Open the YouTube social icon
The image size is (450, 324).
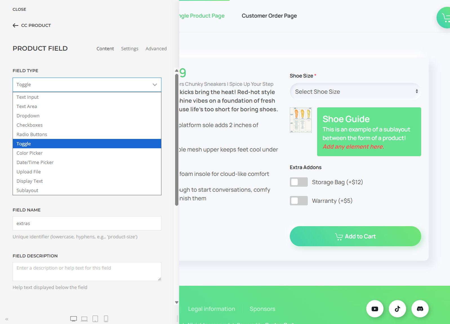375,309
